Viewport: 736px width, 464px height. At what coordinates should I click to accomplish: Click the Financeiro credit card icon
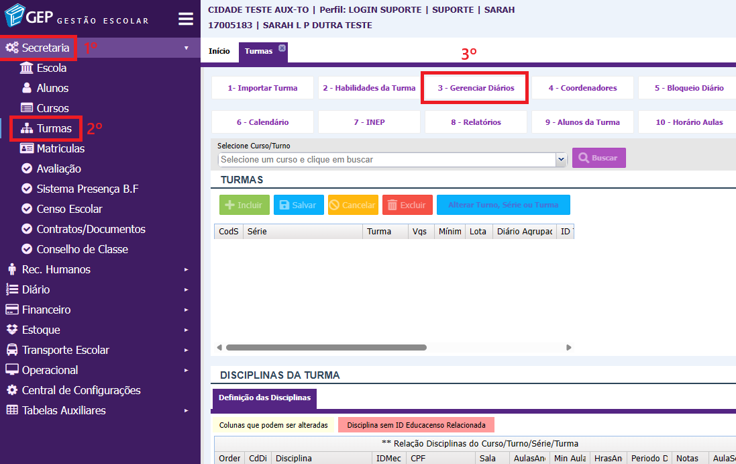(x=11, y=310)
